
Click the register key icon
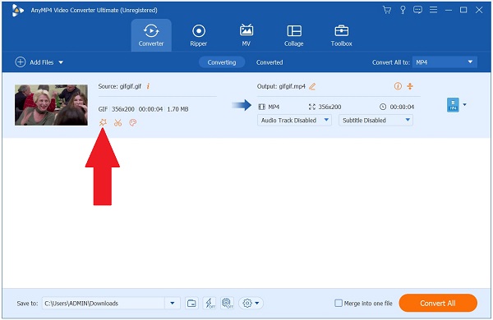click(x=403, y=10)
